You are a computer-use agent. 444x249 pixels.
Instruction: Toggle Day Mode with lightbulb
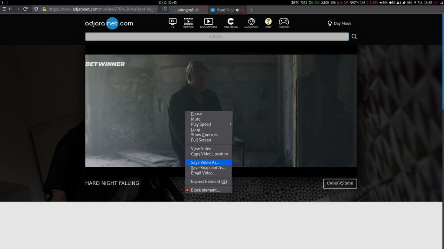[339, 23]
